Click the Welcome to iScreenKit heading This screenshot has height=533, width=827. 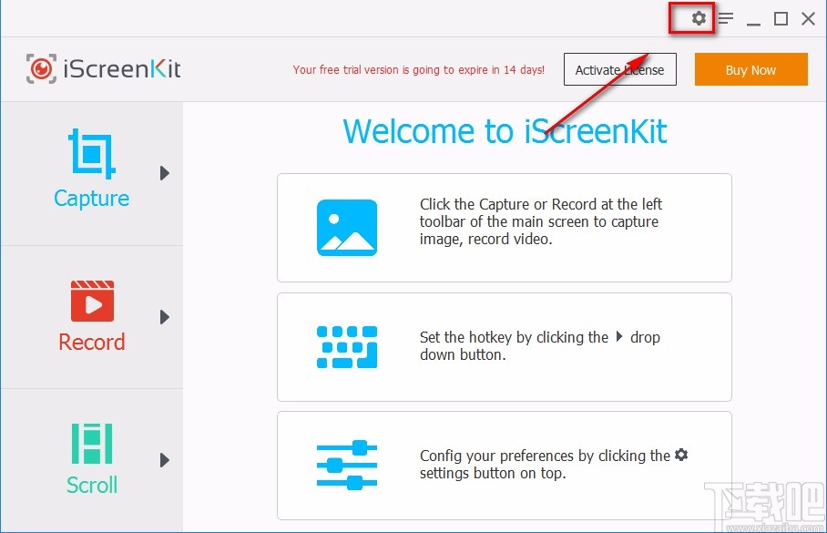(x=505, y=131)
